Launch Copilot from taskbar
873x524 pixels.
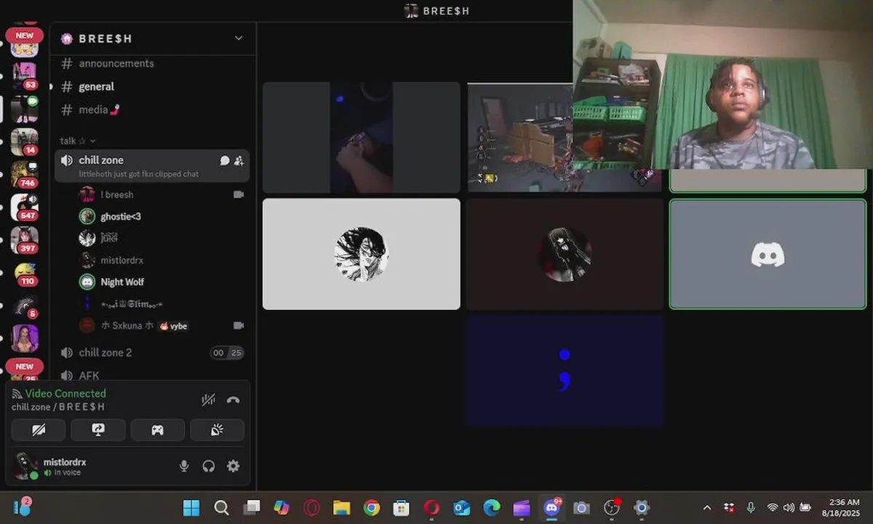(x=282, y=508)
